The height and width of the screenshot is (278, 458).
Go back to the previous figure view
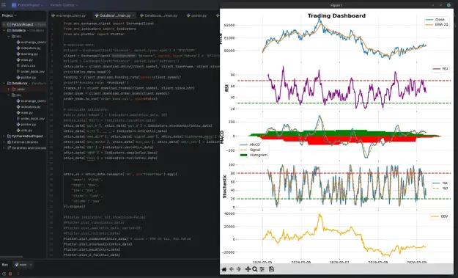point(232,269)
